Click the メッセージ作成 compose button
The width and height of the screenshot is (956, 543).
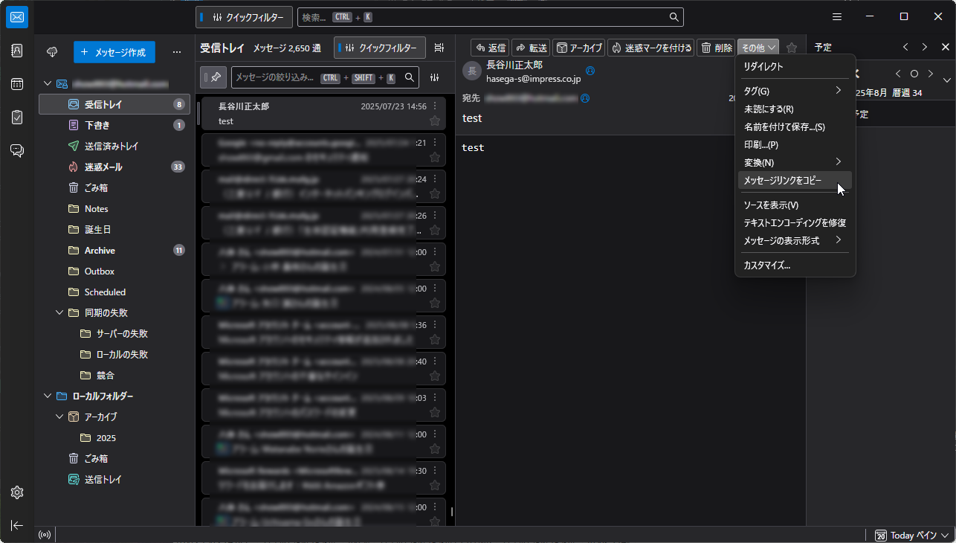coord(114,52)
